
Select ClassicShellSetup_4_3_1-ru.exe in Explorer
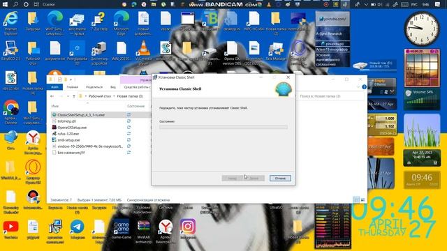click(81, 114)
